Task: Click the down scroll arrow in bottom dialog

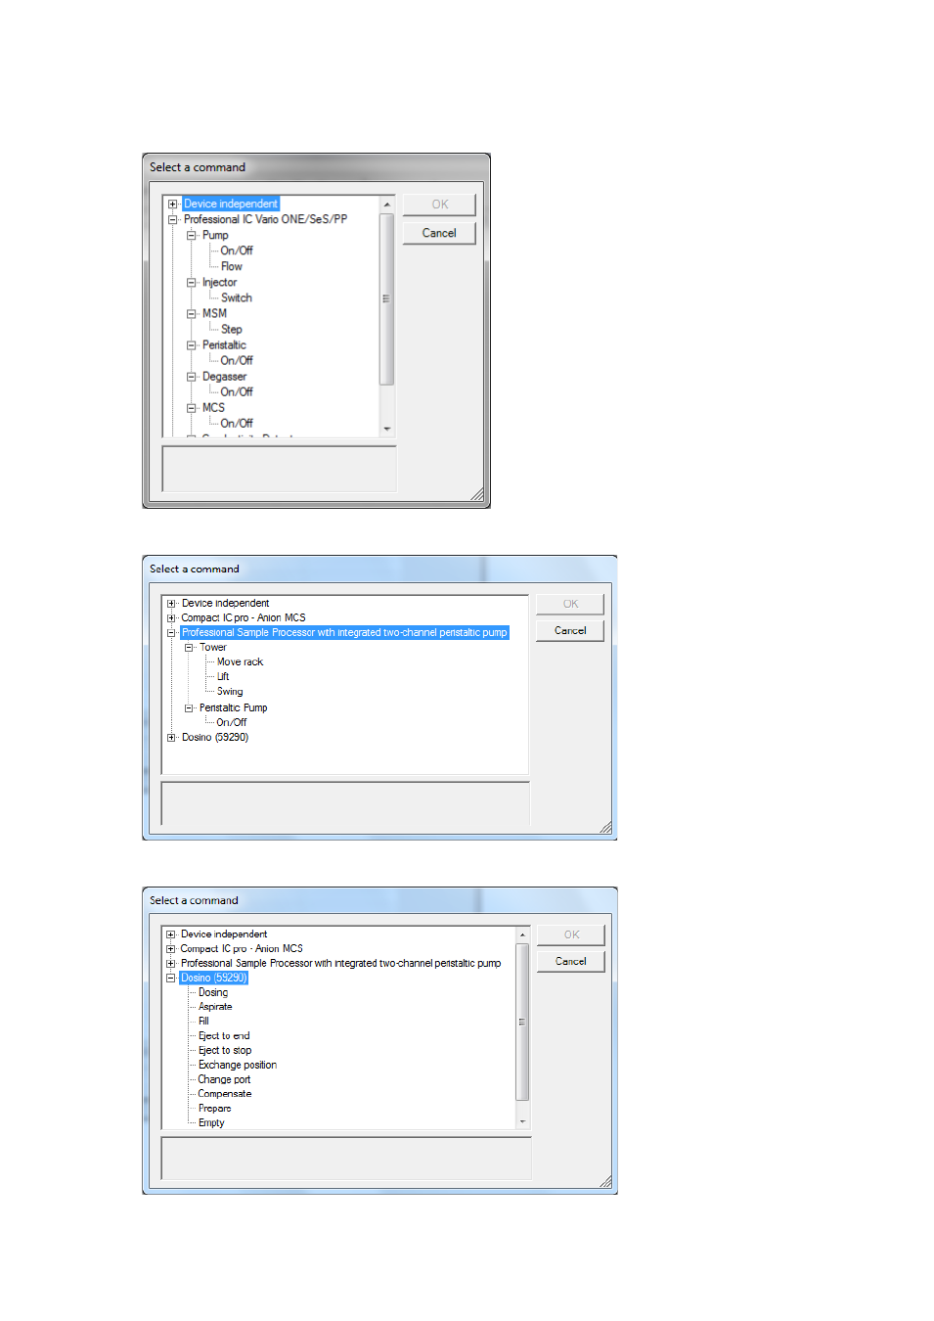Action: click(x=522, y=1121)
